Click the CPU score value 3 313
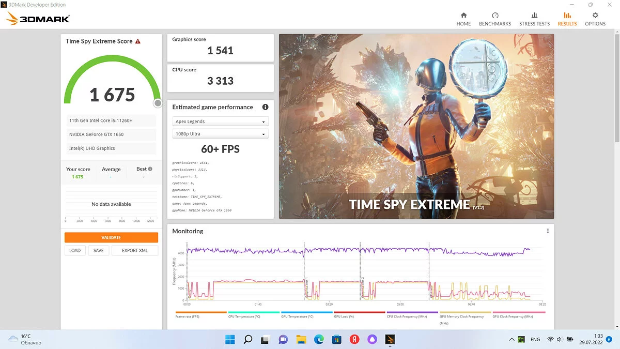The image size is (620, 349). click(221, 81)
